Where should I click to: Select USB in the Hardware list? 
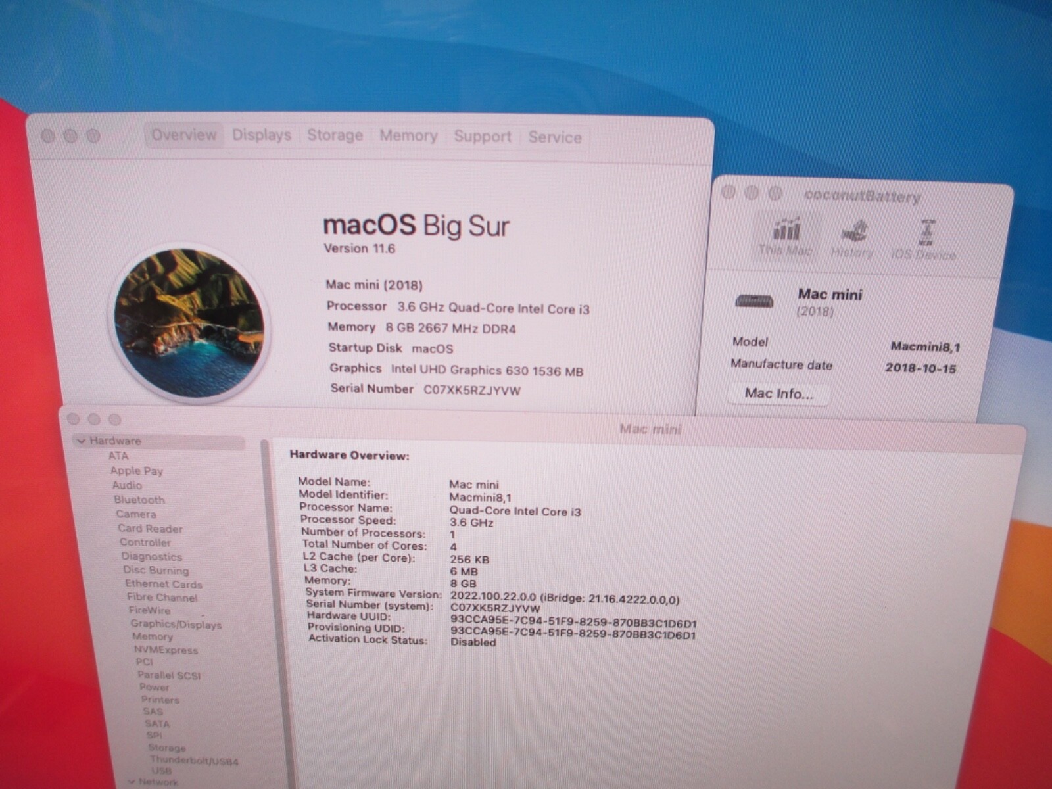click(x=161, y=771)
